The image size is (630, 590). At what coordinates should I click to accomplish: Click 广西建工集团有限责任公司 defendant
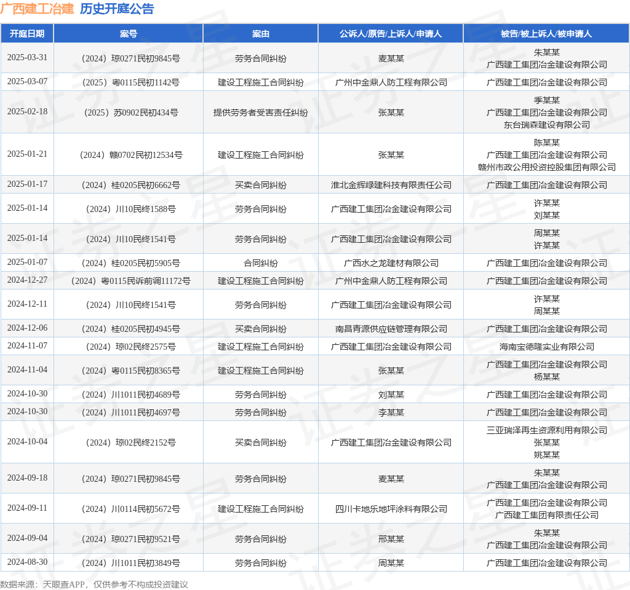(x=547, y=516)
